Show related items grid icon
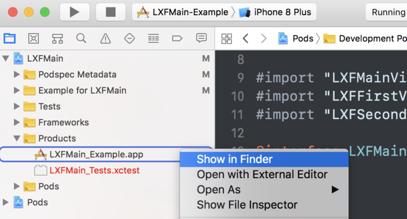 click(x=227, y=39)
